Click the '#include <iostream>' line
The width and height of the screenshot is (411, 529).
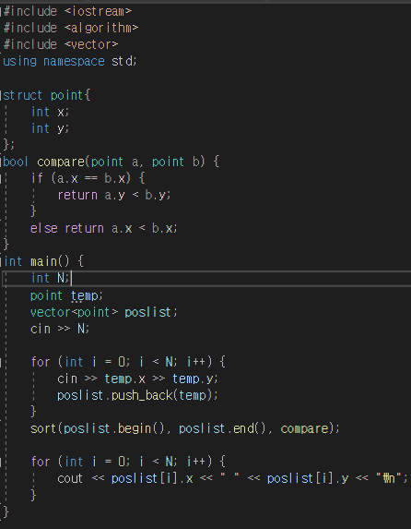tap(67, 11)
